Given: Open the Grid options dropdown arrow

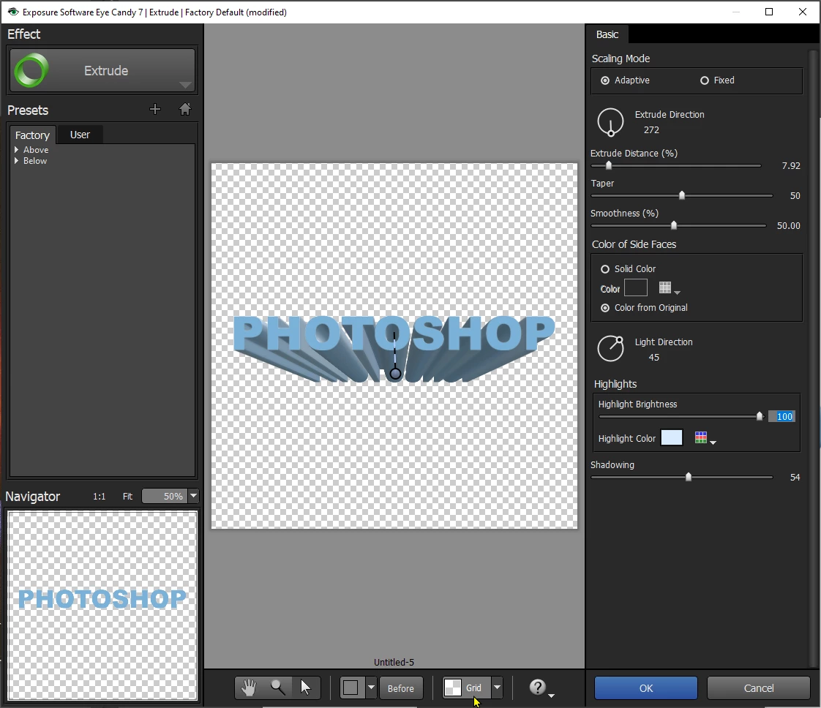Looking at the screenshot, I should click(497, 688).
